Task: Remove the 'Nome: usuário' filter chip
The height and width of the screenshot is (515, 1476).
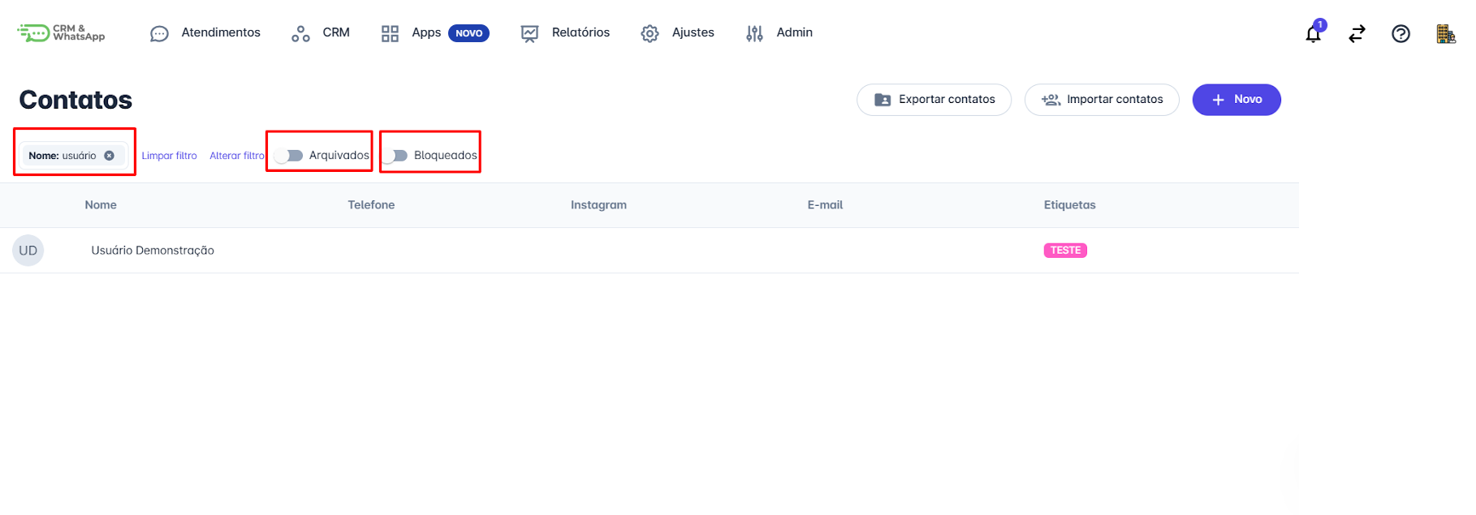Action: tap(109, 156)
